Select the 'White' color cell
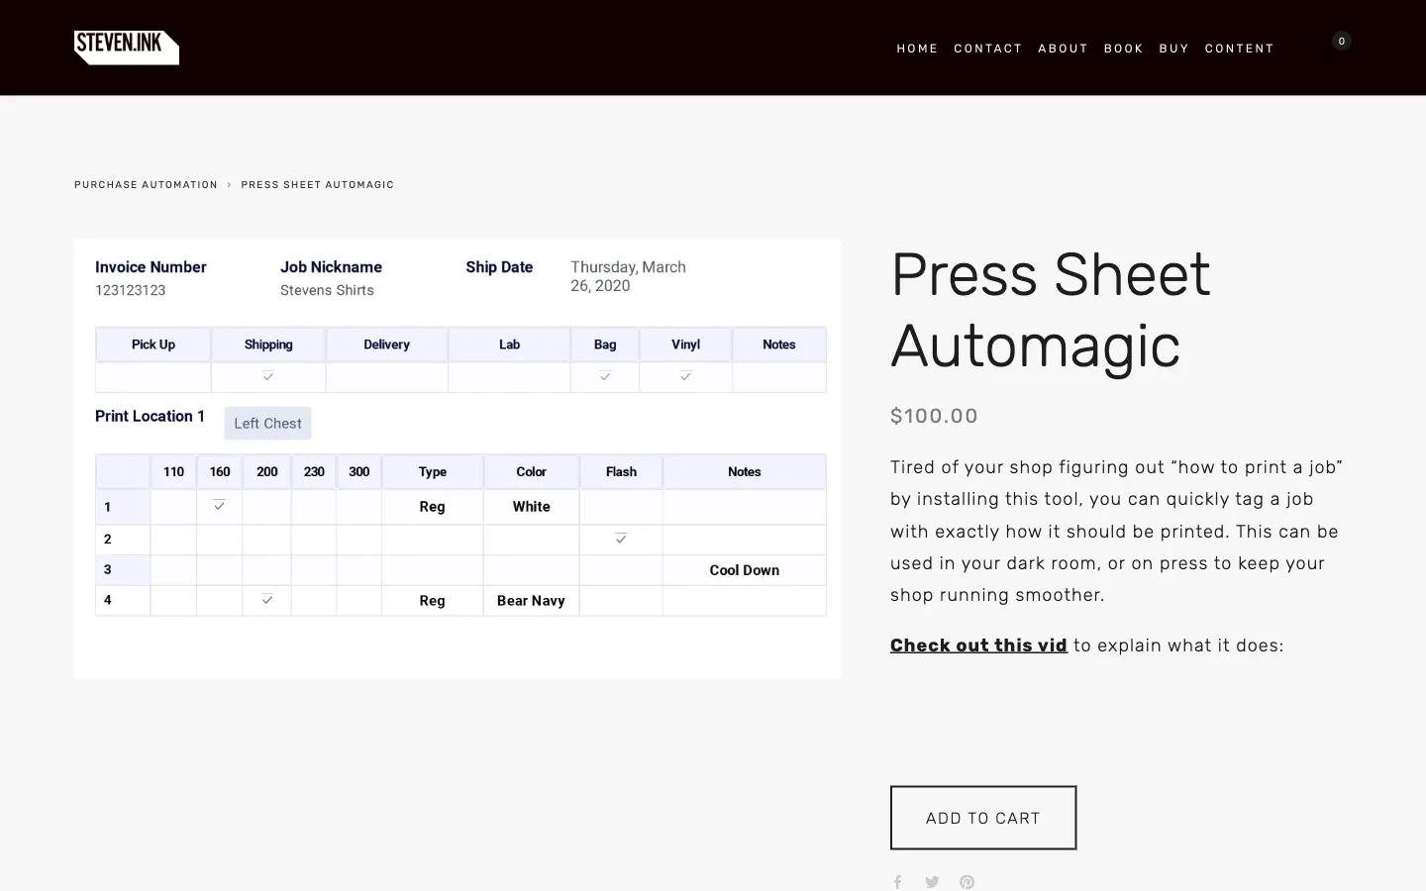Image resolution: width=1426 pixels, height=891 pixels. pos(531,507)
